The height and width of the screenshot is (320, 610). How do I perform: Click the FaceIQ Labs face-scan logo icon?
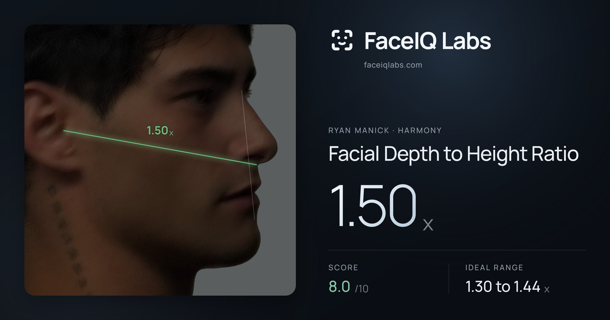(x=342, y=40)
